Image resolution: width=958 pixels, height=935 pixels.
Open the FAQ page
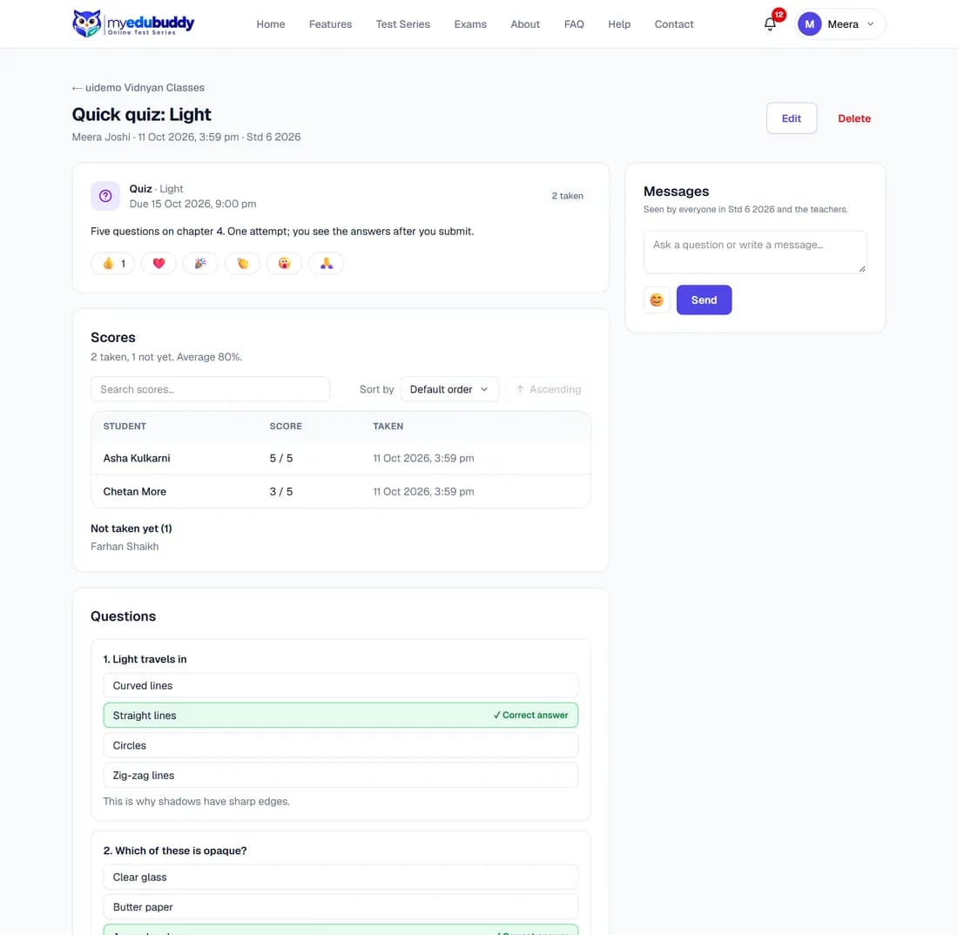pyautogui.click(x=574, y=24)
